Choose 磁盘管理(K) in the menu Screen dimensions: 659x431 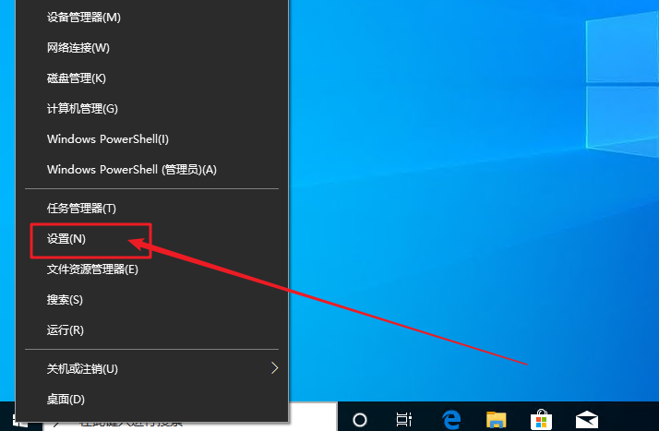point(76,78)
